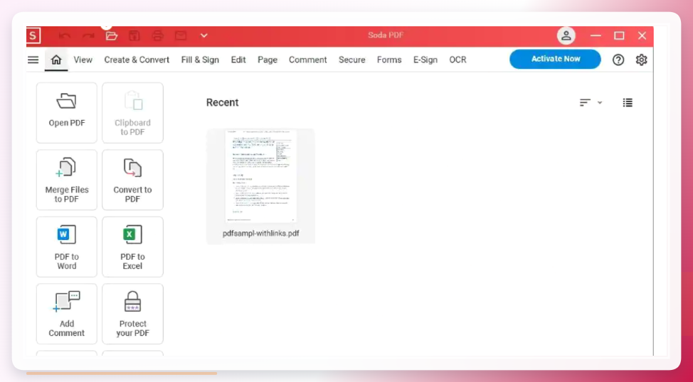This screenshot has height=382, width=693.
Task: Click the Convert to PDF tile
Action: (132, 180)
